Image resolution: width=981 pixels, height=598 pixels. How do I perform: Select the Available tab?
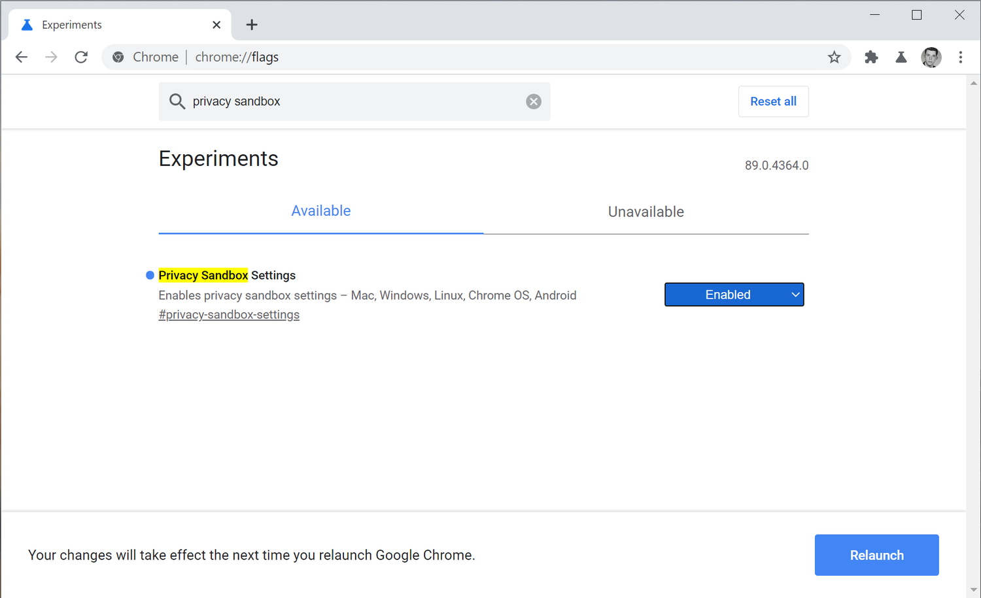click(321, 210)
